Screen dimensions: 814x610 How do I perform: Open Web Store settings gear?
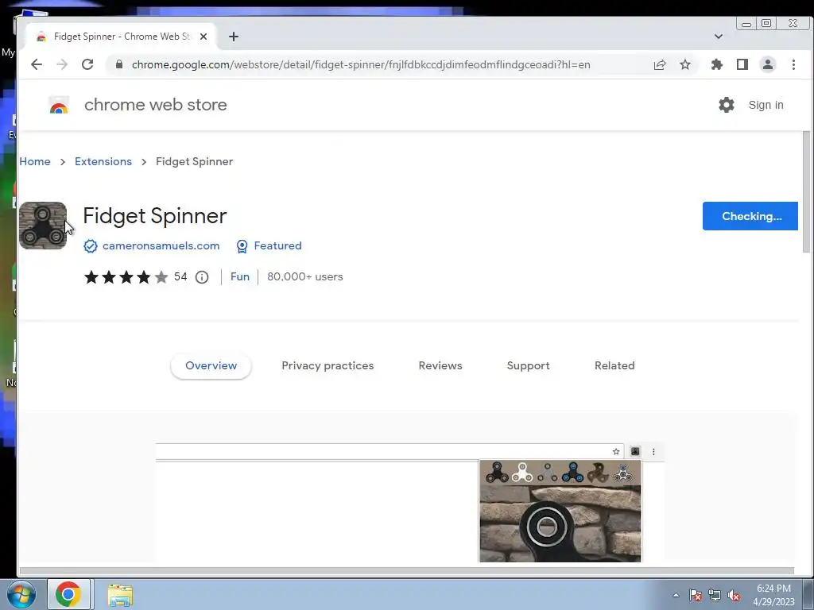click(x=727, y=105)
